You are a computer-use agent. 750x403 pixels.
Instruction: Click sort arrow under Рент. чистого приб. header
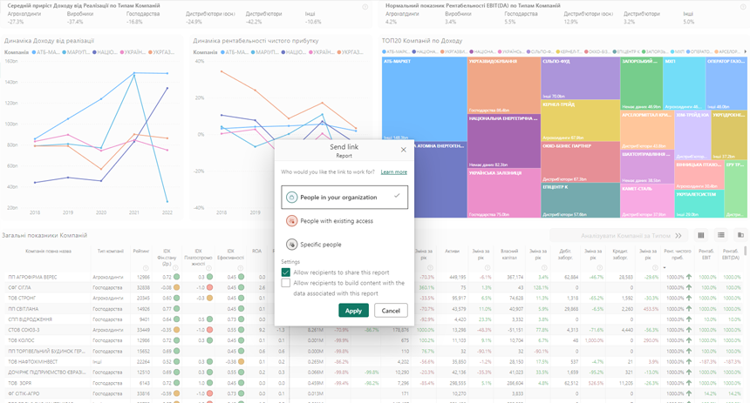coord(665,268)
